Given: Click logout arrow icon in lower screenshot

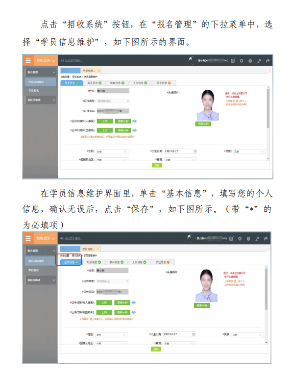Looking at the screenshot, I should [266, 238].
